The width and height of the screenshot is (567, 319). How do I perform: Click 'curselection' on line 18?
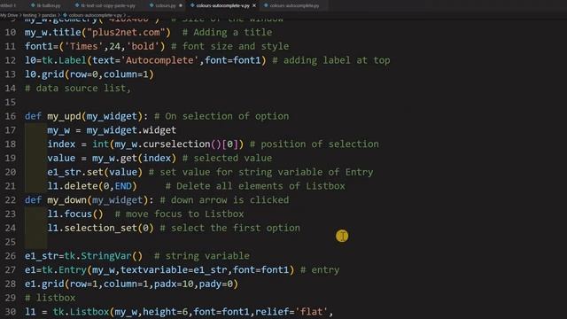176,144
